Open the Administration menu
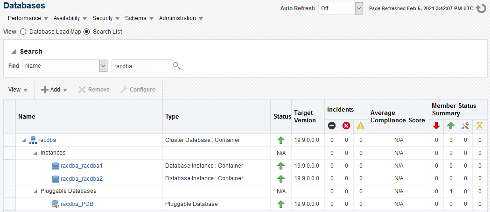Viewport: 490px width, 212px height. [181, 18]
